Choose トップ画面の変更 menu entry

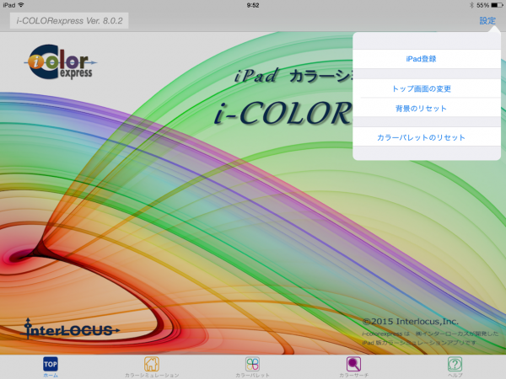427,88
